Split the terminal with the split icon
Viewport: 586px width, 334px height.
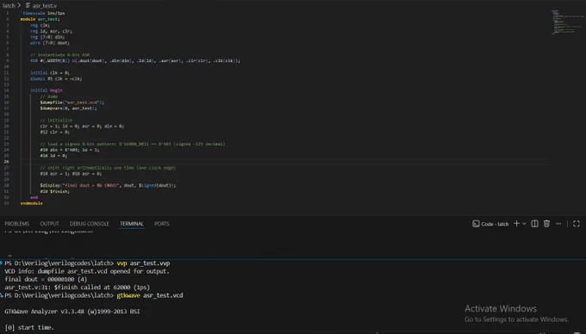[x=534, y=224]
